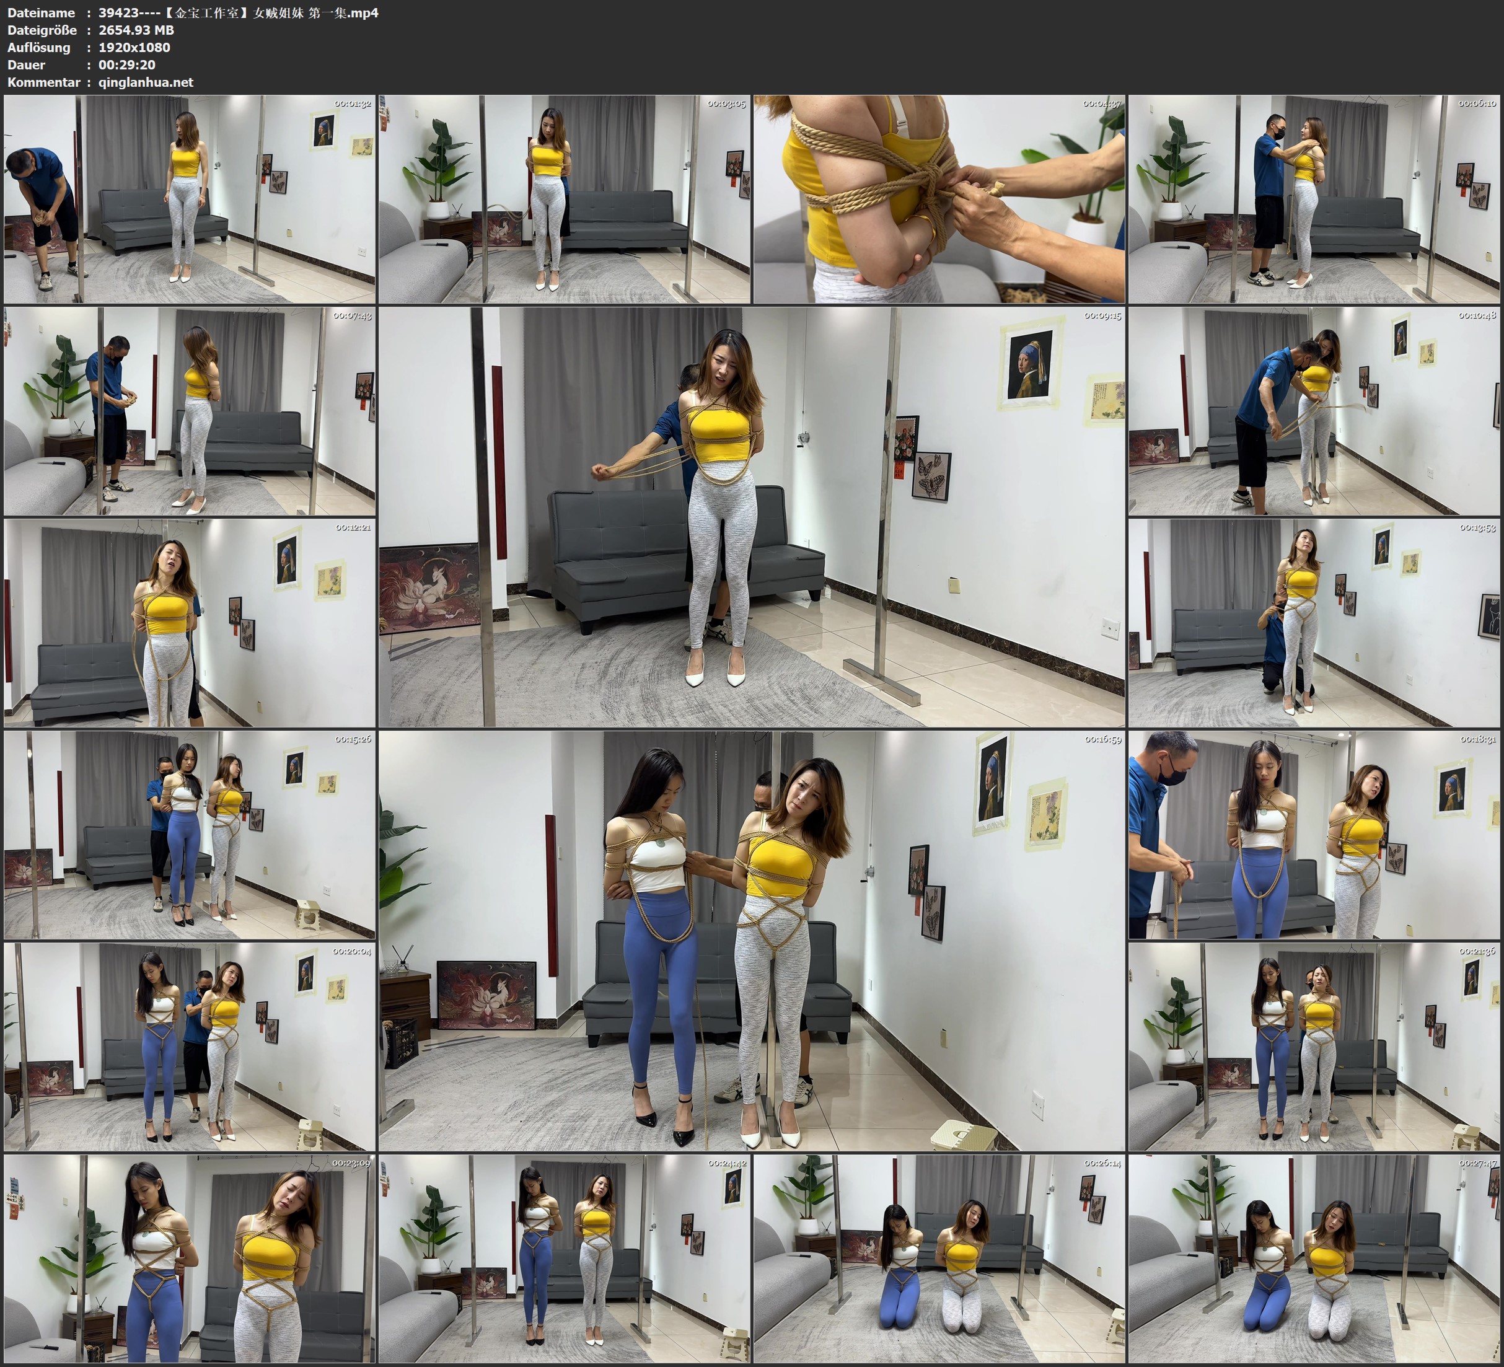The height and width of the screenshot is (1367, 1504).
Task: Select the frame labeled 00:23:09
Action: (x=190, y=1258)
